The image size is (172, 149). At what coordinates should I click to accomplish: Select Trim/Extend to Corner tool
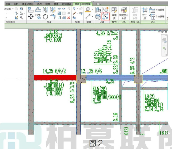tap(53, 16)
